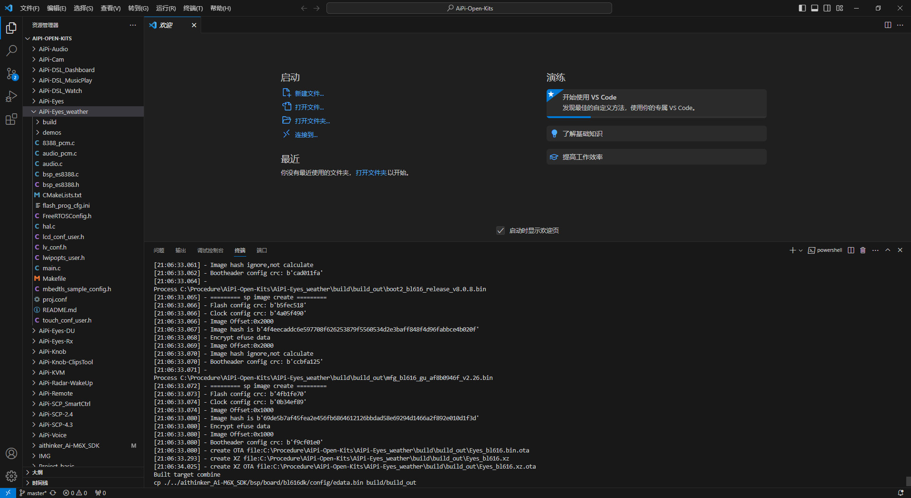Kill terminal with trash icon
The height and width of the screenshot is (498, 911).
[x=863, y=250]
